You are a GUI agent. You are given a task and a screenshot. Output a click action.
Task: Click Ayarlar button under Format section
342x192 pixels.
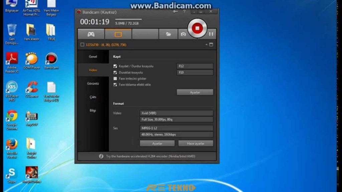(x=157, y=143)
